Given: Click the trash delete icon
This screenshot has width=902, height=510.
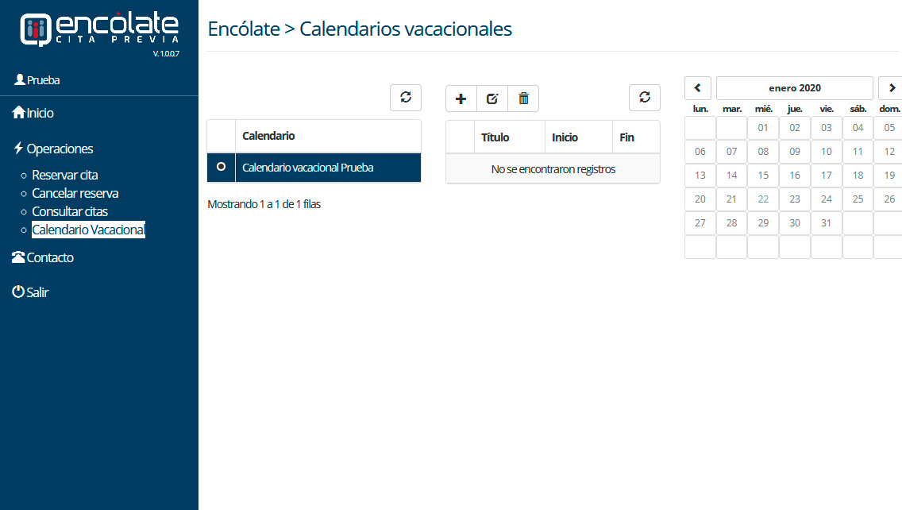Looking at the screenshot, I should click(523, 99).
